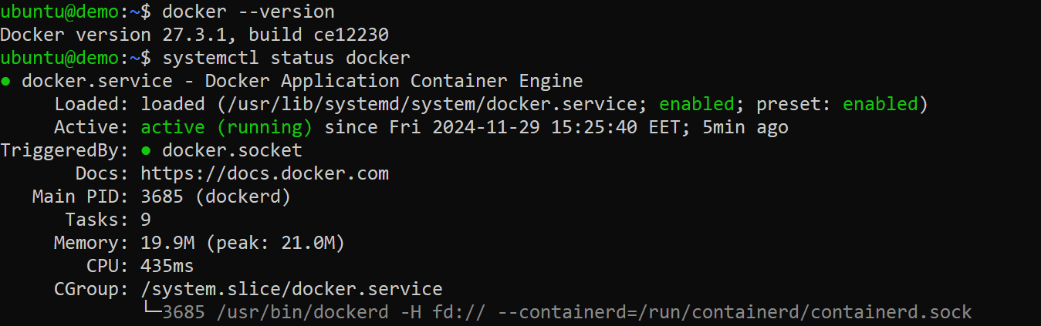Click the docker.socket trigger name
Image resolution: width=1041 pixels, height=326 pixels.
click(x=232, y=150)
